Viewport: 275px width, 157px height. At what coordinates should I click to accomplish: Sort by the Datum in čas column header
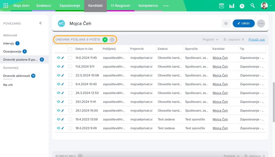[84, 49]
